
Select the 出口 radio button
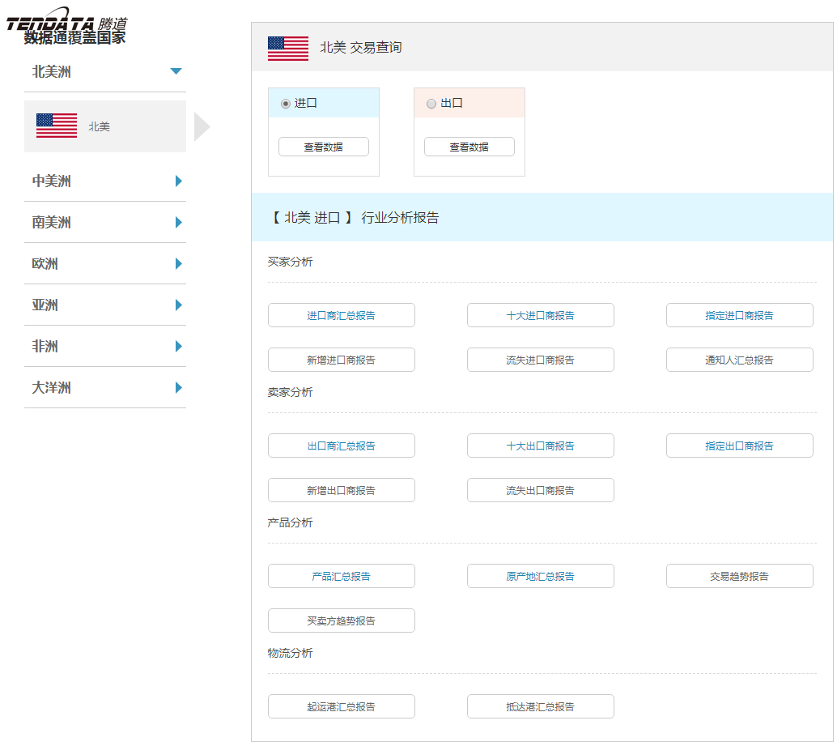click(431, 103)
